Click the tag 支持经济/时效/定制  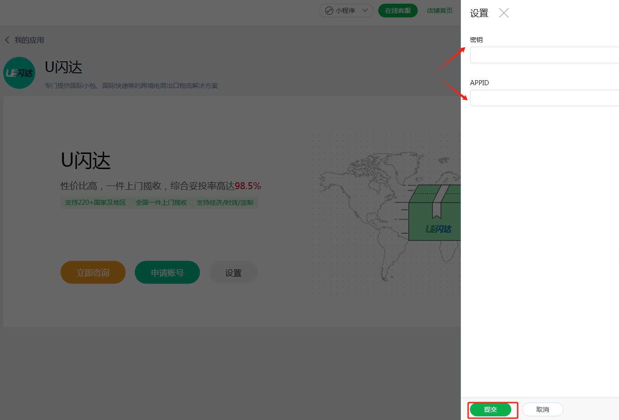pyautogui.click(x=225, y=202)
